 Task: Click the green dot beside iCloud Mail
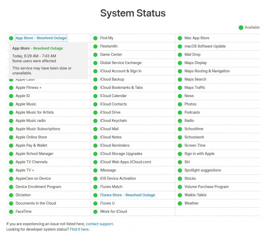coord(95,129)
